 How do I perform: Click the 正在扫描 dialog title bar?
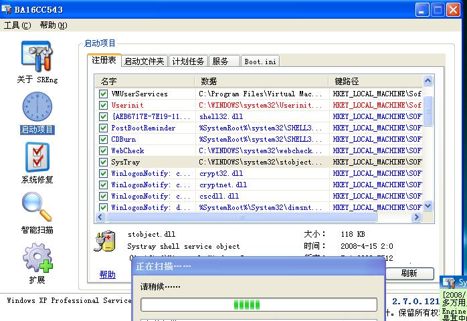pyautogui.click(x=258, y=266)
